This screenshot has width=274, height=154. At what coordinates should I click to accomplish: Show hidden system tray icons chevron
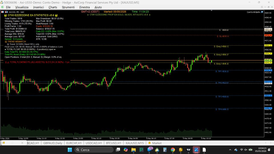[230, 150]
